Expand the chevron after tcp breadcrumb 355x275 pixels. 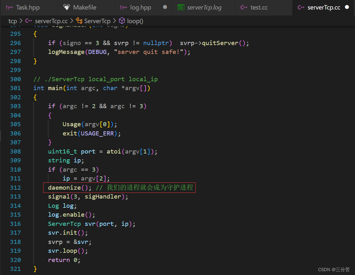(x=21, y=21)
